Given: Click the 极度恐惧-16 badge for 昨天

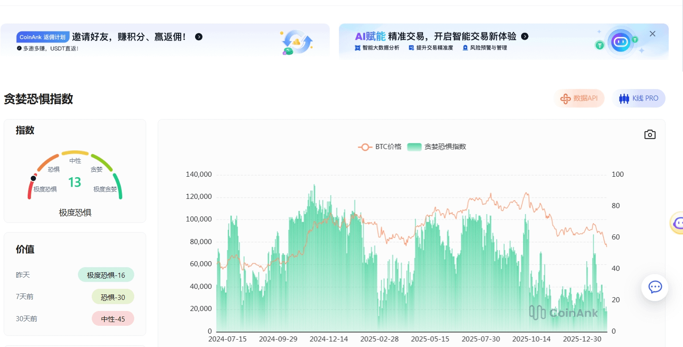Looking at the screenshot, I should (x=106, y=275).
